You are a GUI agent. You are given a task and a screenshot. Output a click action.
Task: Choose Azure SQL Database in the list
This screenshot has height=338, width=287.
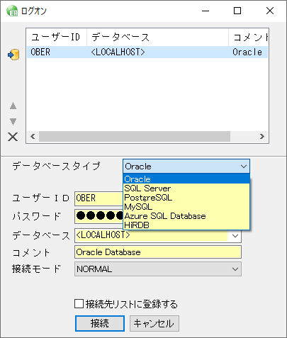click(x=186, y=216)
